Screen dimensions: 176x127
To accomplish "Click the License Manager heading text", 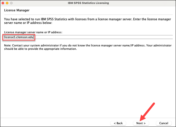I will (x=17, y=10).
